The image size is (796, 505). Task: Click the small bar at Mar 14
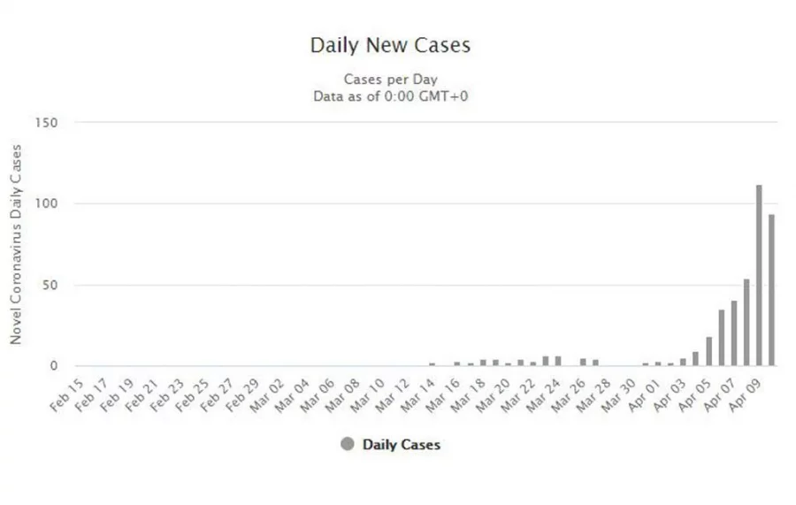click(432, 364)
